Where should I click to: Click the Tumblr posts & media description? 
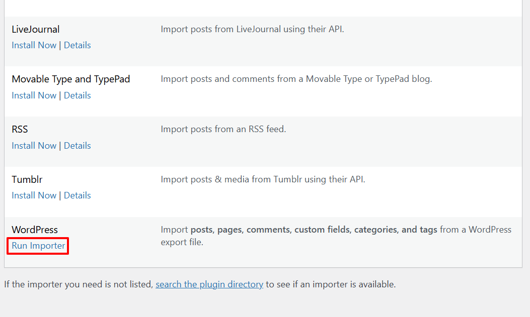(x=263, y=179)
